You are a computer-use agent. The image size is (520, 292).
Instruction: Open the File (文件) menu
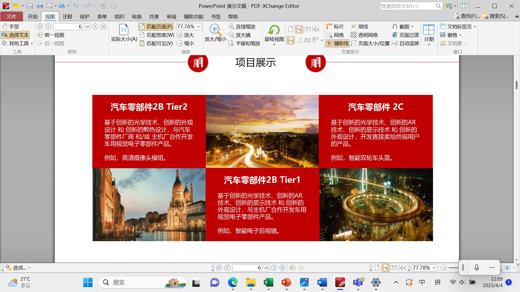coord(11,17)
